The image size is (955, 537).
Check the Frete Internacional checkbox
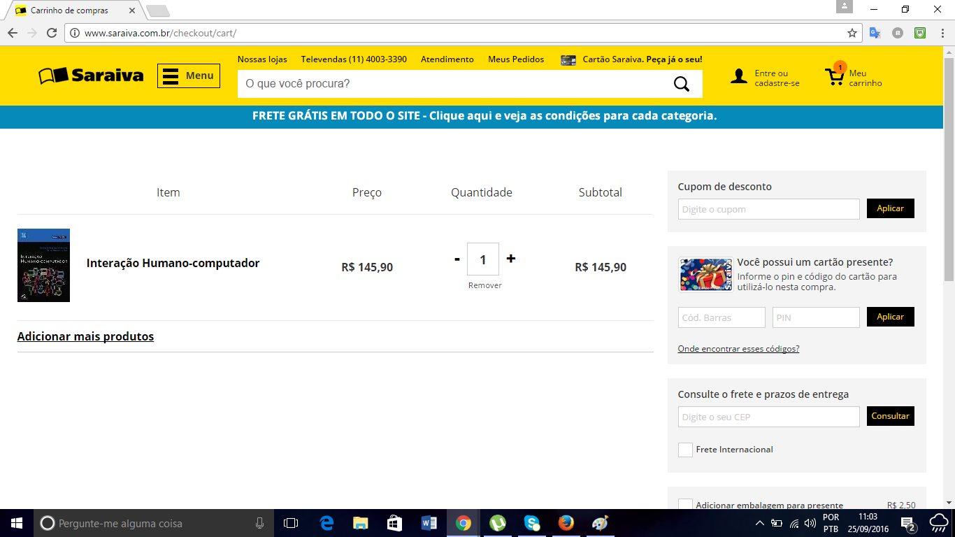(685, 450)
